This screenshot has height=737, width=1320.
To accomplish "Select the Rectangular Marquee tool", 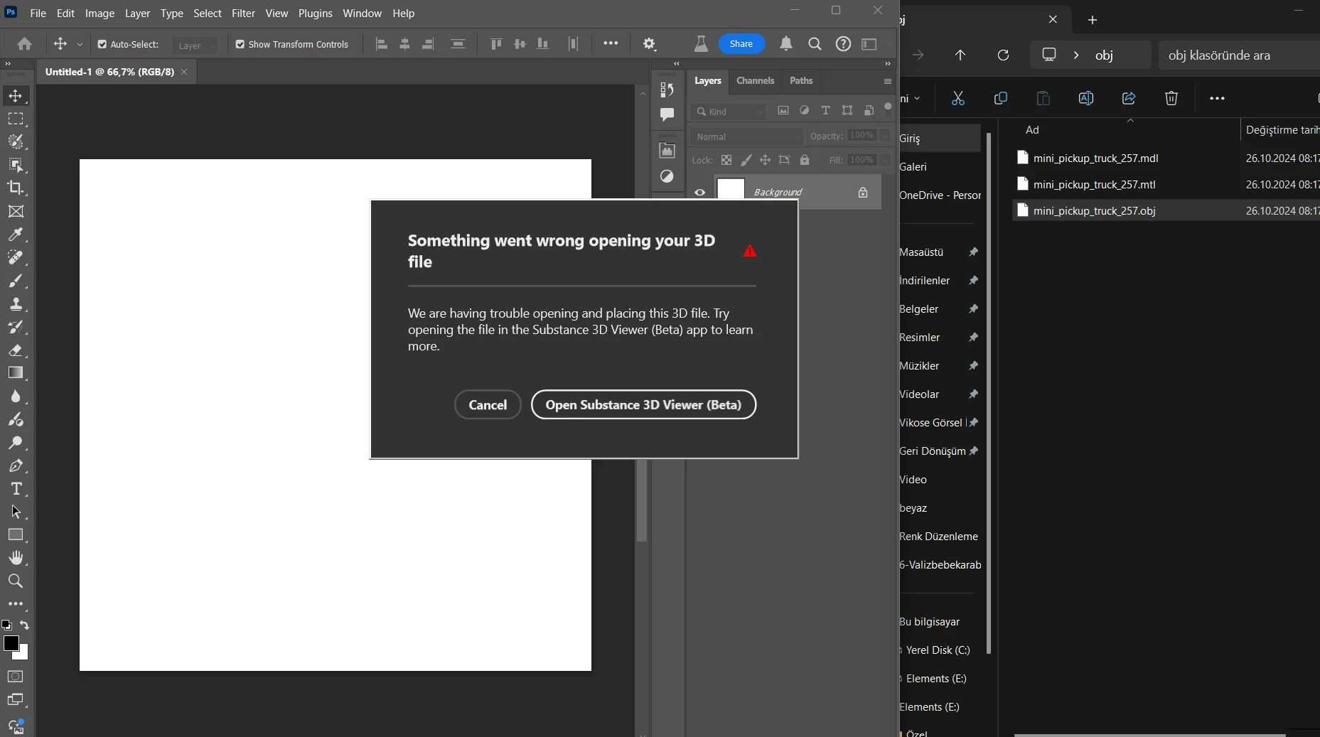I will [x=16, y=119].
